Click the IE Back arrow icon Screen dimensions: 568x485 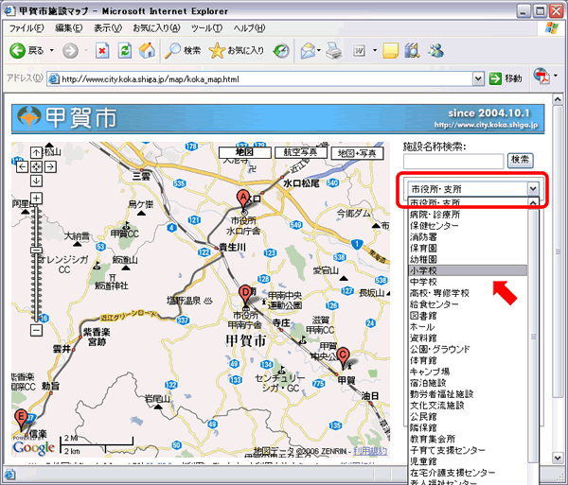(17, 51)
